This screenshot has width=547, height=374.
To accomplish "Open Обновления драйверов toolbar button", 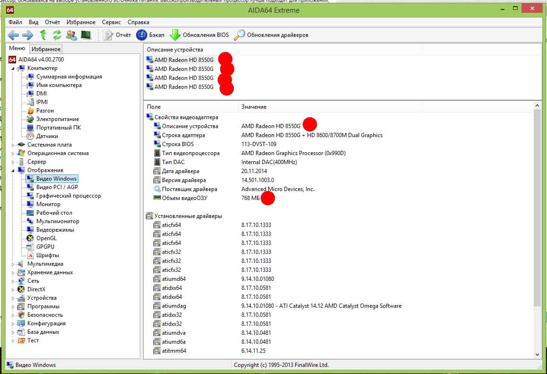I will (272, 35).
